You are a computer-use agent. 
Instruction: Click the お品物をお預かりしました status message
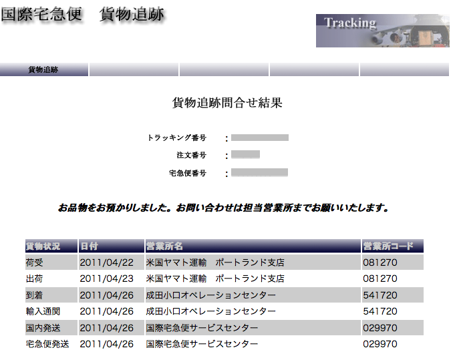coord(224,208)
